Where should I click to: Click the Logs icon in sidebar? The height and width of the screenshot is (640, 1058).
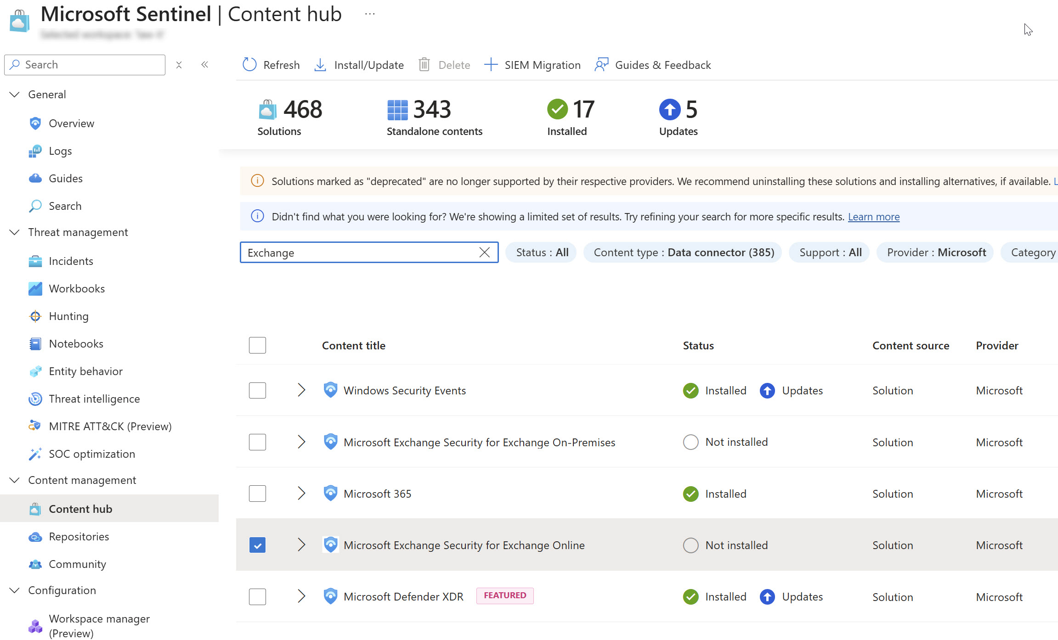[x=35, y=151]
